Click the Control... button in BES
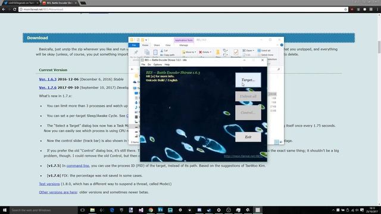The image size is (381, 214). point(248,112)
